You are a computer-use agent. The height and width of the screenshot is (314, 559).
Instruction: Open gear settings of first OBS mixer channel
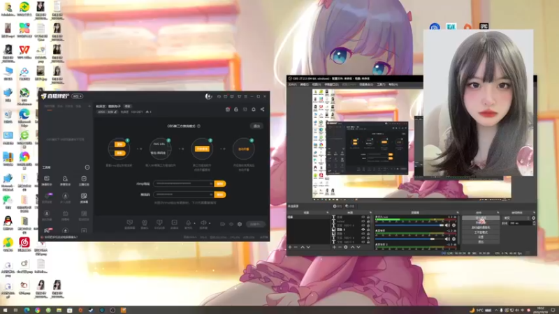453,225
